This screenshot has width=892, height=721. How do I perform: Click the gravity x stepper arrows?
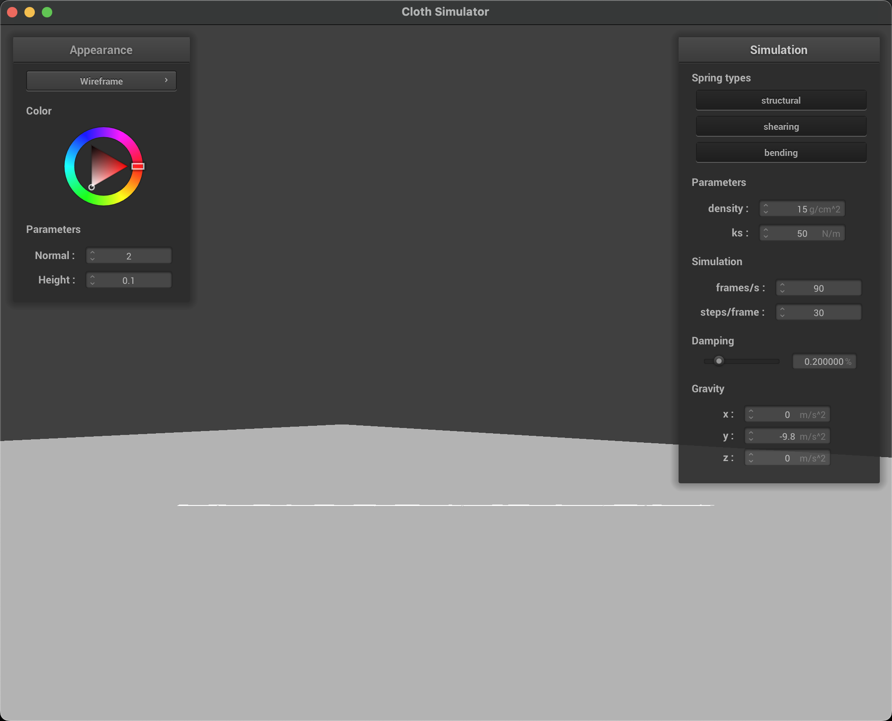[751, 414]
